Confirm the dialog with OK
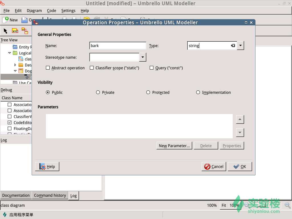292x219 pixels. (x=240, y=167)
